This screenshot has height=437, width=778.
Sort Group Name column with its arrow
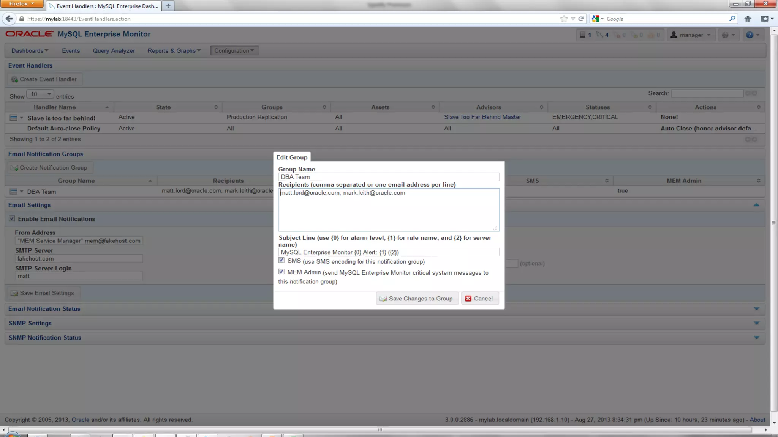pos(150,181)
